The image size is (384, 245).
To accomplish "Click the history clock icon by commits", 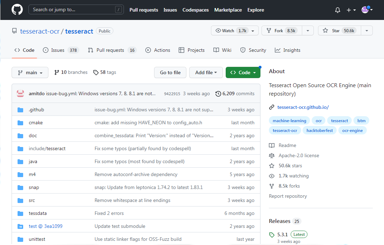I will pos(218,94).
